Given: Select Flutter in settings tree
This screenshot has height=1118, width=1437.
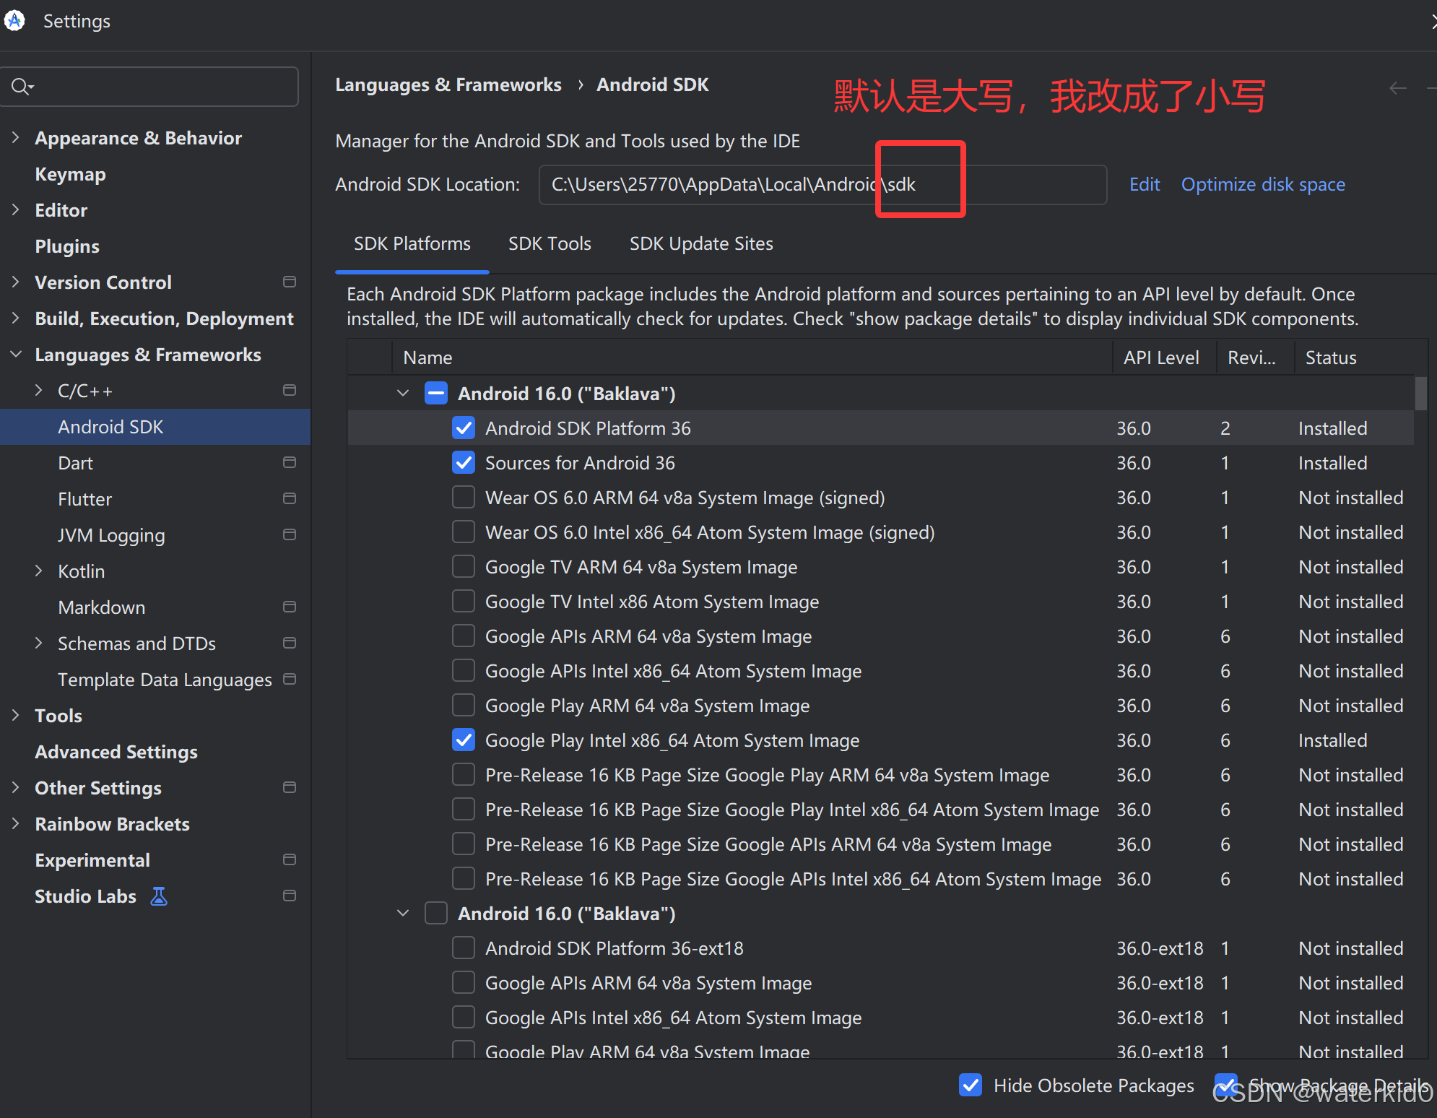Looking at the screenshot, I should pyautogui.click(x=85, y=499).
